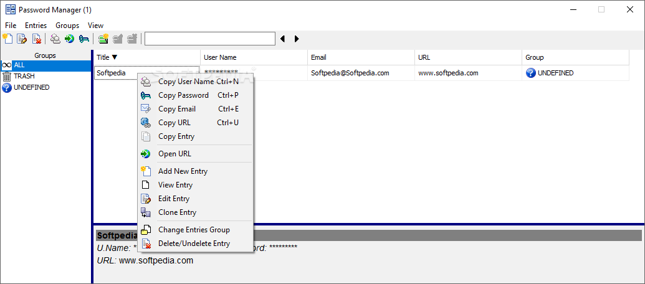Choose Copy Password from context menu
Screen dimensions: 645x284
click(x=196, y=95)
